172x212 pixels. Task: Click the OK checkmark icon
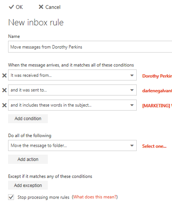pyautogui.click(x=11, y=7)
